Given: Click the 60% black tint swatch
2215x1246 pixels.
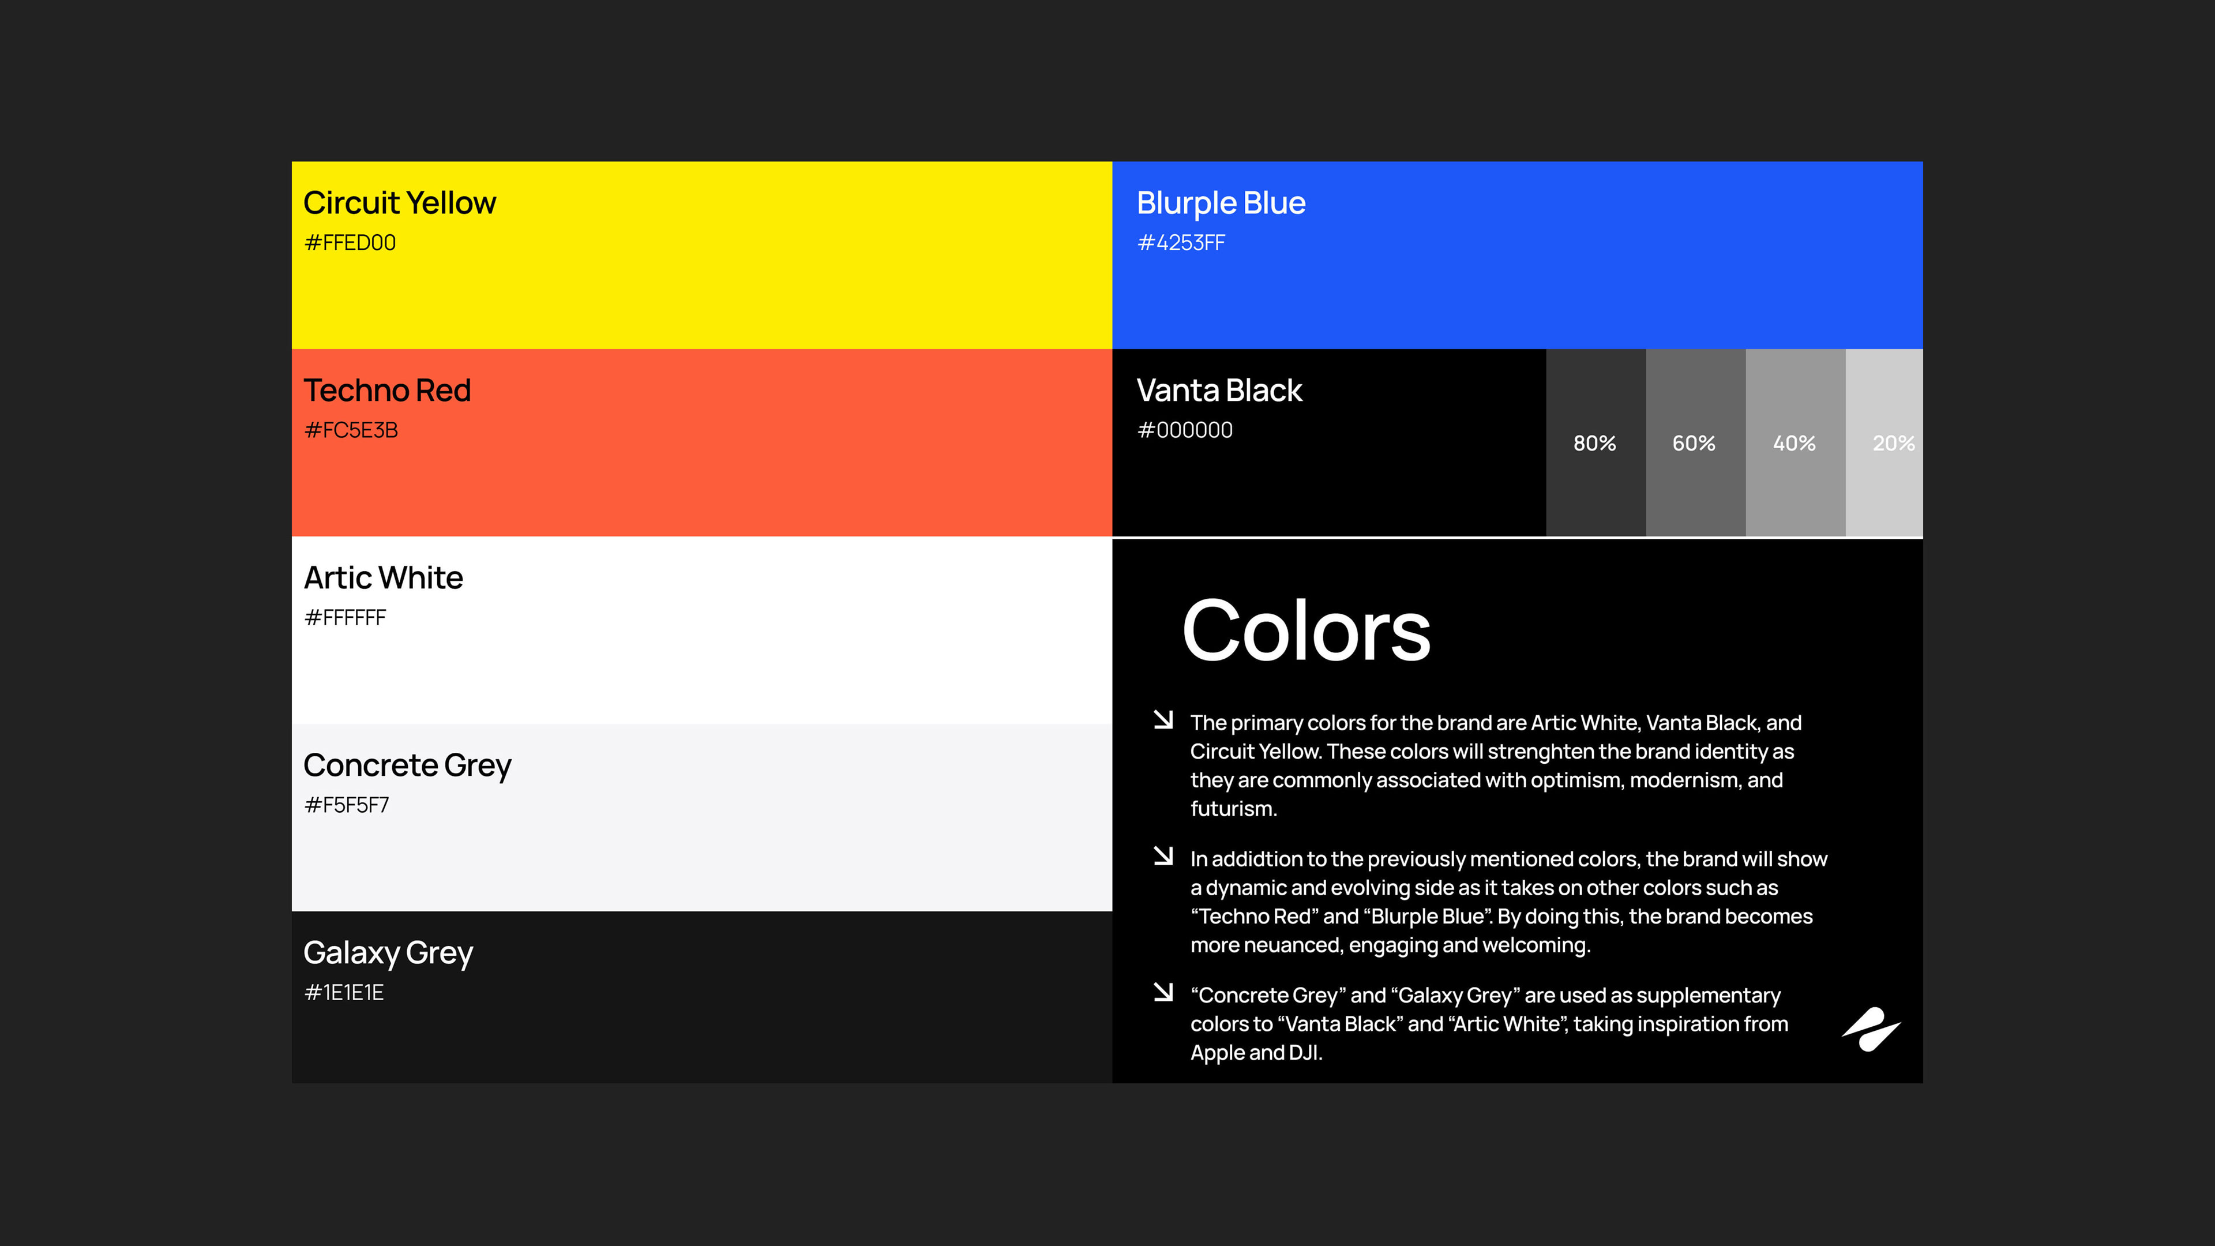Looking at the screenshot, I should (x=1695, y=443).
